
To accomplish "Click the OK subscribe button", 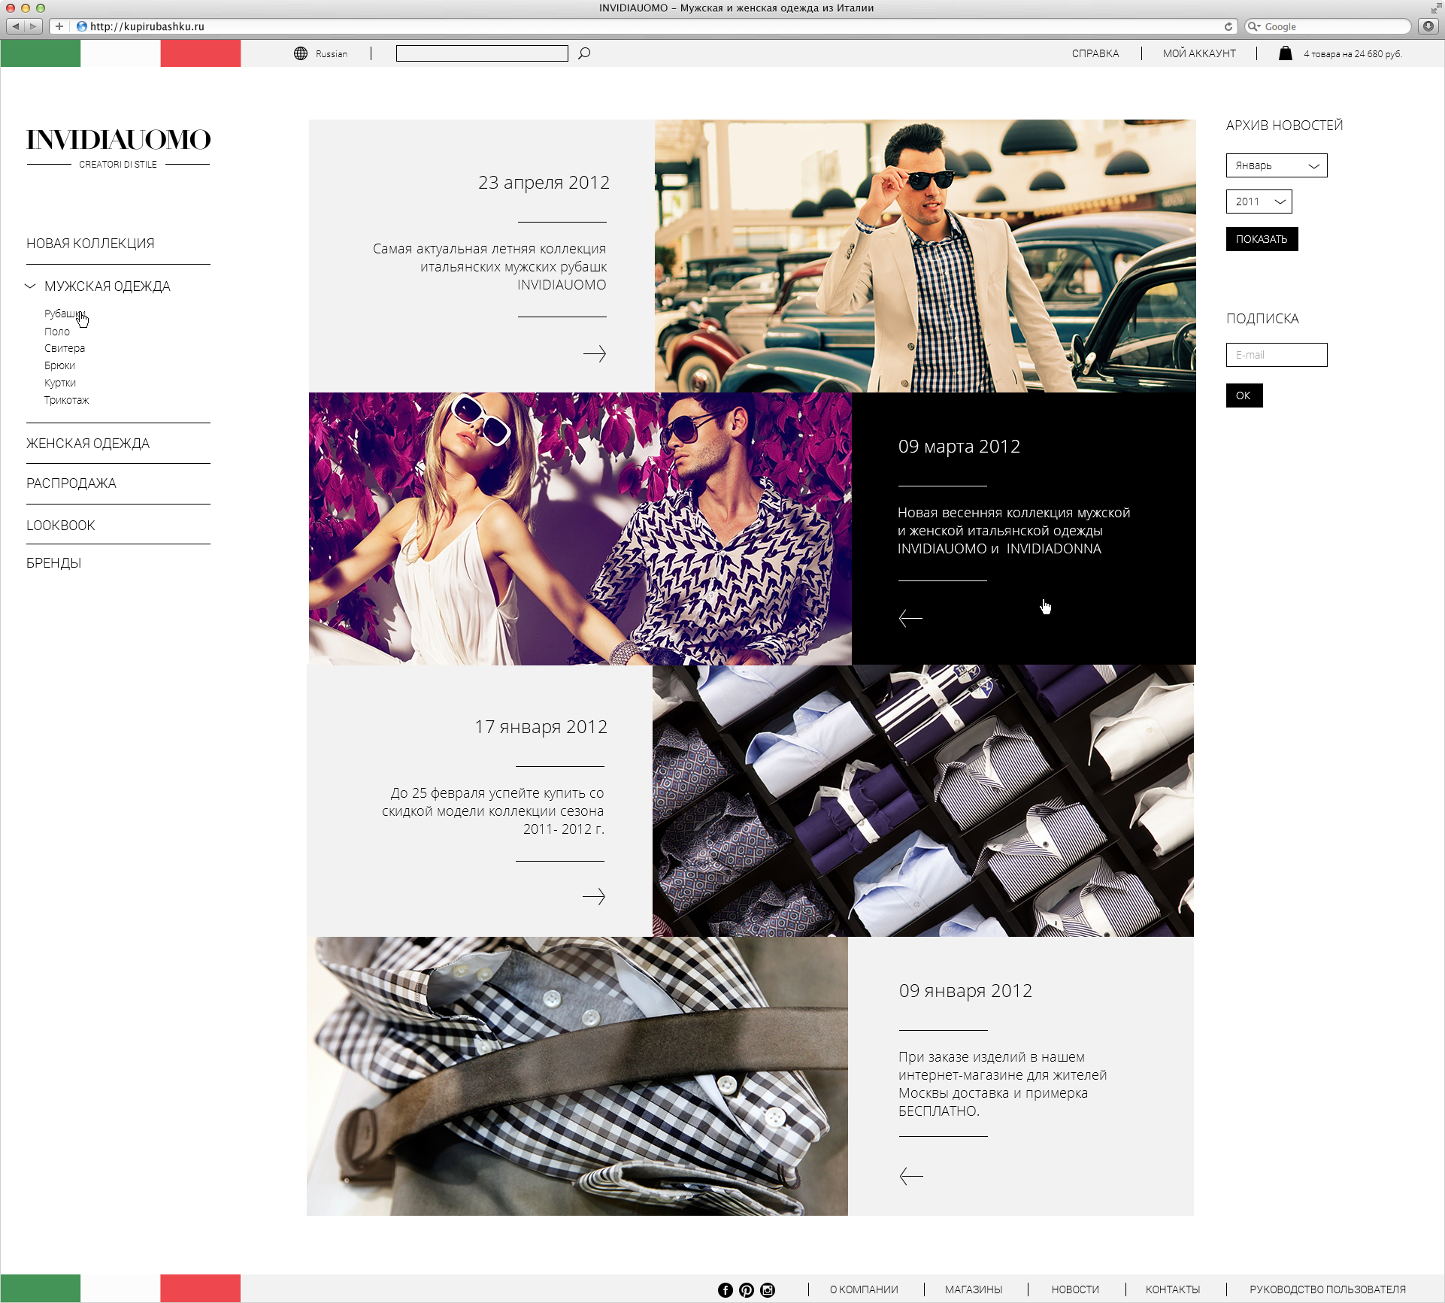I will point(1244,395).
